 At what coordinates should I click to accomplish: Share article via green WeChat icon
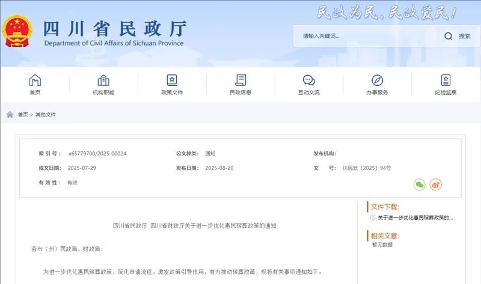(x=419, y=185)
